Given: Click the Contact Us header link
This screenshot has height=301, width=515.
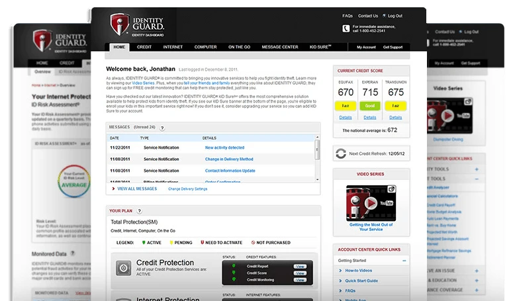Looking at the screenshot, I should pyautogui.click(x=368, y=16).
